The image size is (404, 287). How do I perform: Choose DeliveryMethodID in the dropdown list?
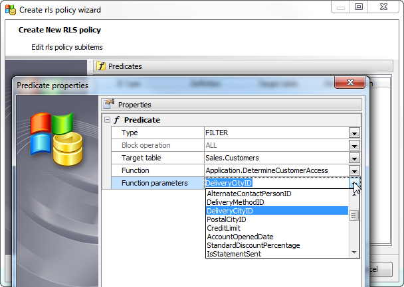pos(235,202)
